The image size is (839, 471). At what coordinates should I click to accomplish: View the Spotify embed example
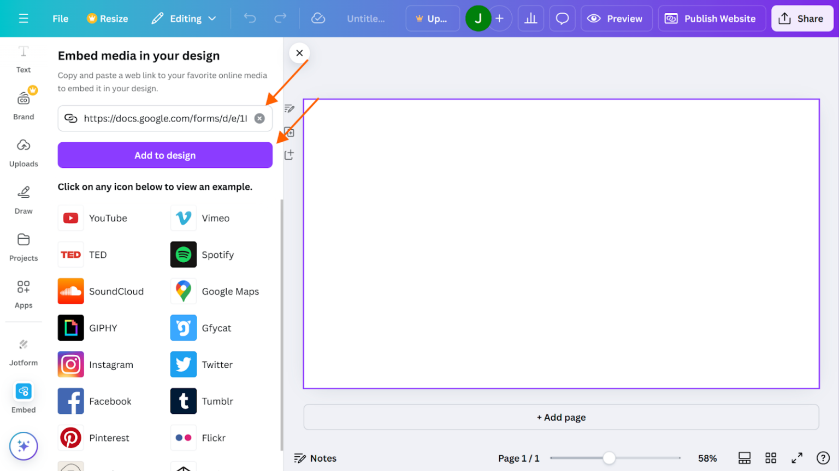click(x=183, y=254)
